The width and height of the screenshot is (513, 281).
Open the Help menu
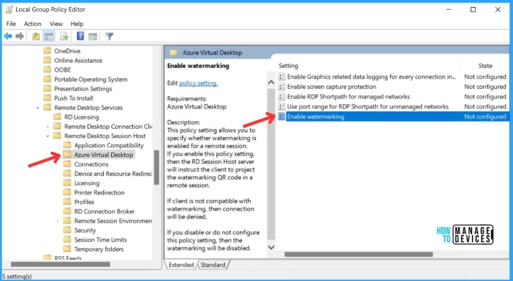77,24
